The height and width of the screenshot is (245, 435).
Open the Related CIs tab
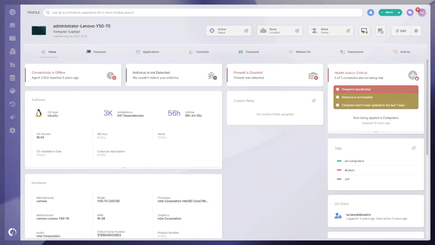[300, 52]
